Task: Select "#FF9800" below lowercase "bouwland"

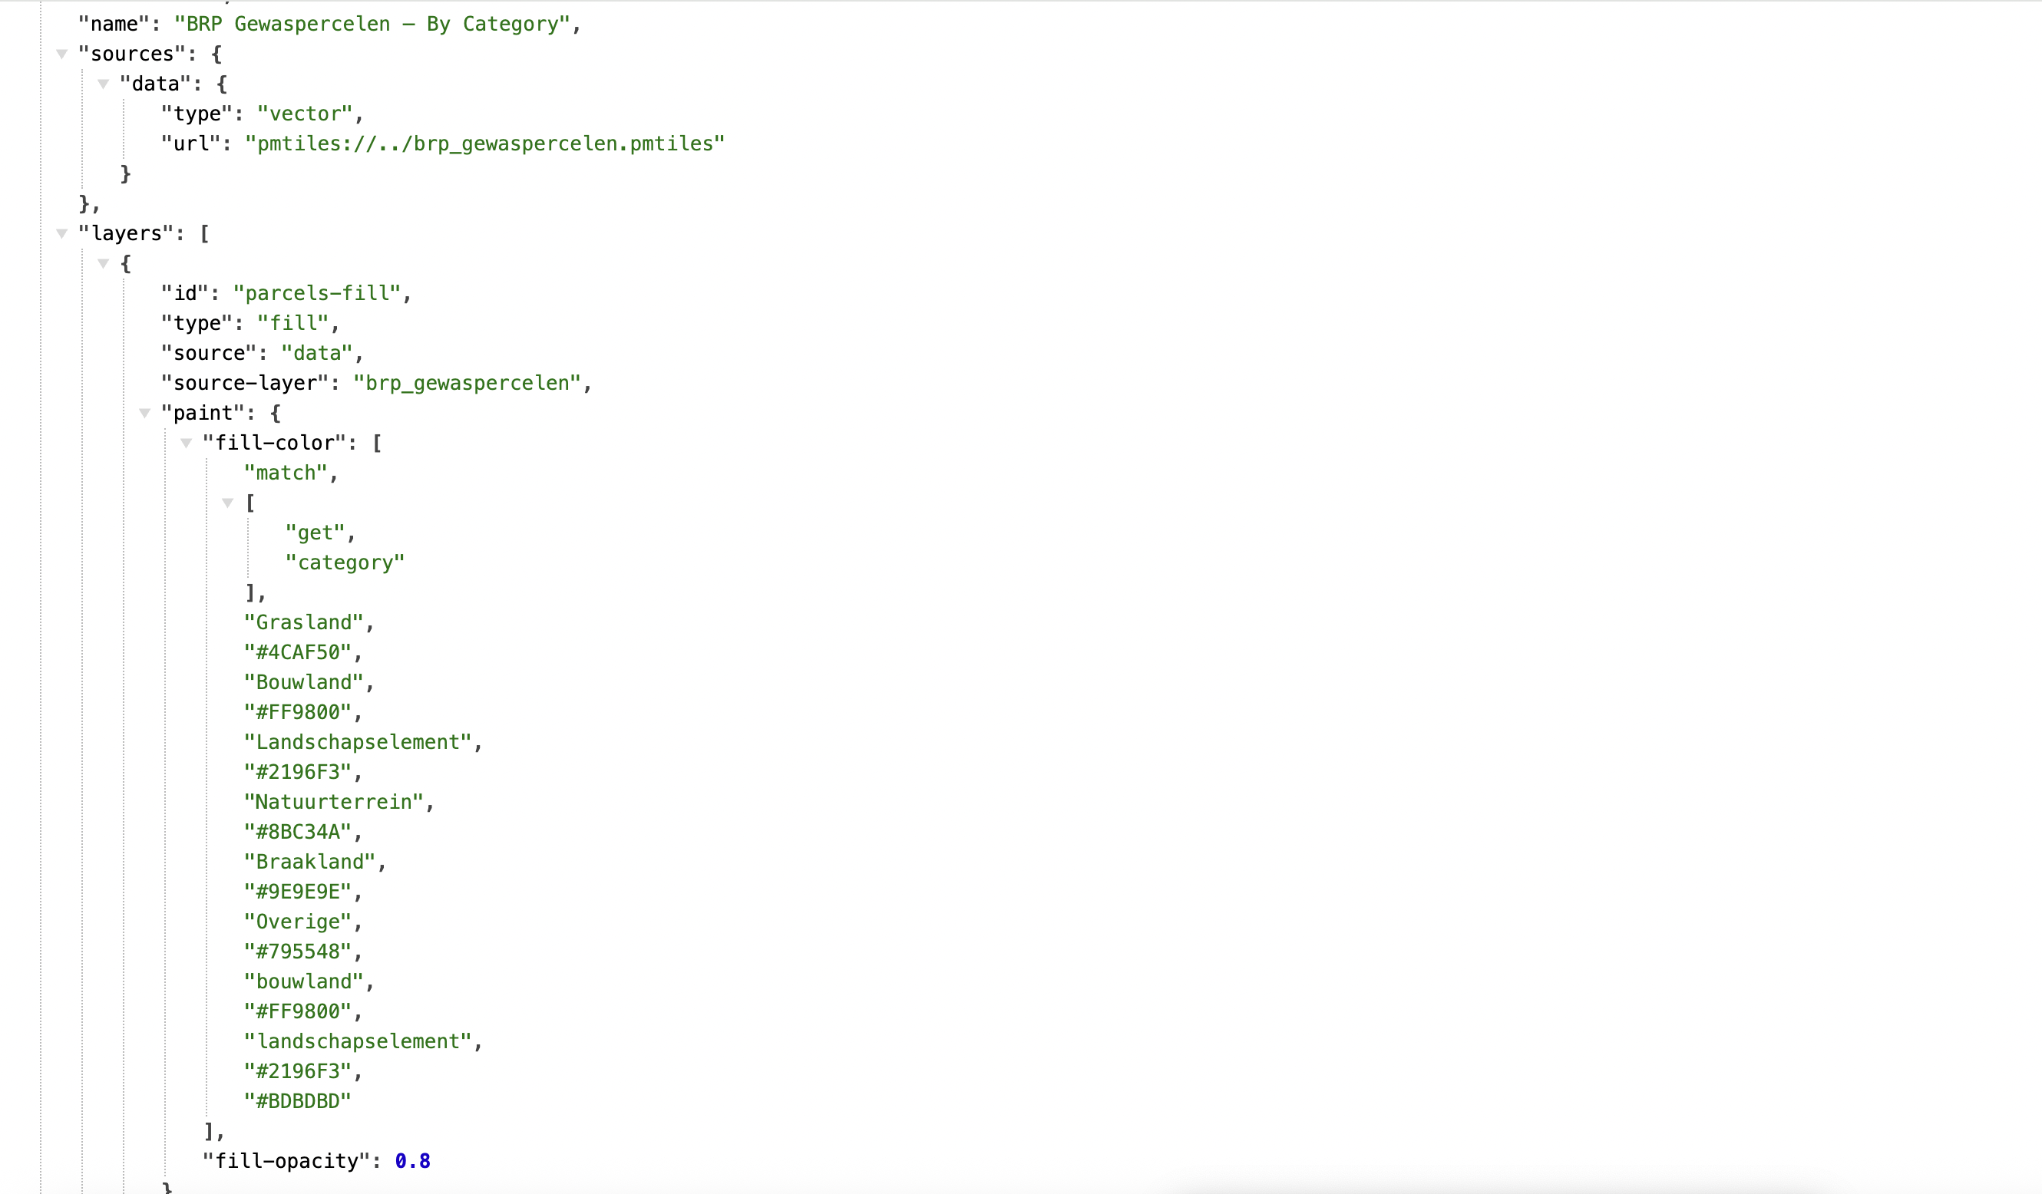Action: [x=297, y=1013]
